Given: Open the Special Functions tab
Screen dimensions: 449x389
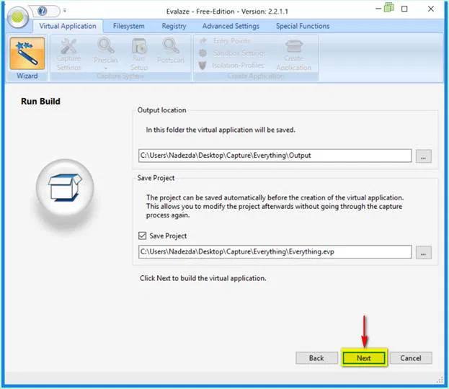Looking at the screenshot, I should pos(303,26).
